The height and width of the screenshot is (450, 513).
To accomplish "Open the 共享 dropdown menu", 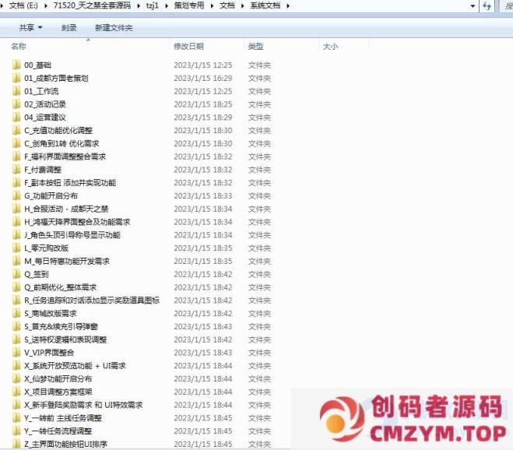I will (30, 28).
